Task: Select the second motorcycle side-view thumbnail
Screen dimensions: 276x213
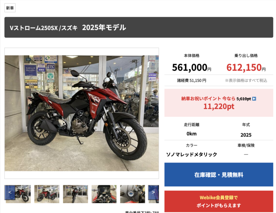Action: tap(47, 194)
